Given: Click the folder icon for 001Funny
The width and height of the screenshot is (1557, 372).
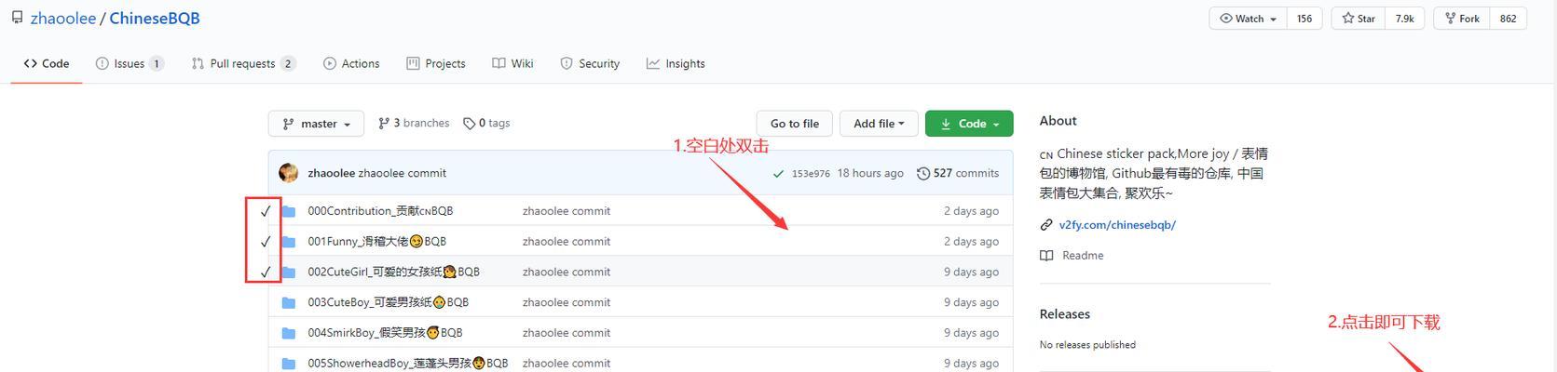Looking at the screenshot, I should [x=289, y=242].
